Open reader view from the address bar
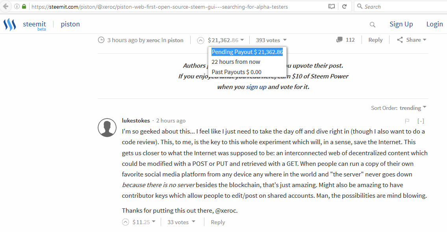The height and width of the screenshot is (232, 447). pos(331,6)
